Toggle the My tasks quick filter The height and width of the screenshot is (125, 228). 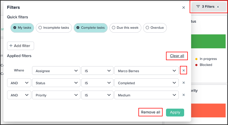click(x=22, y=28)
